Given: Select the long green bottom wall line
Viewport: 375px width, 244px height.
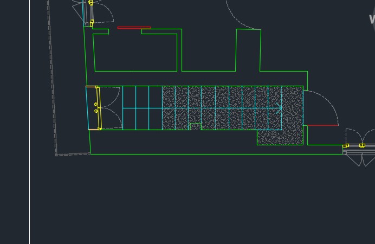Looking at the screenshot, I should tap(217, 154).
